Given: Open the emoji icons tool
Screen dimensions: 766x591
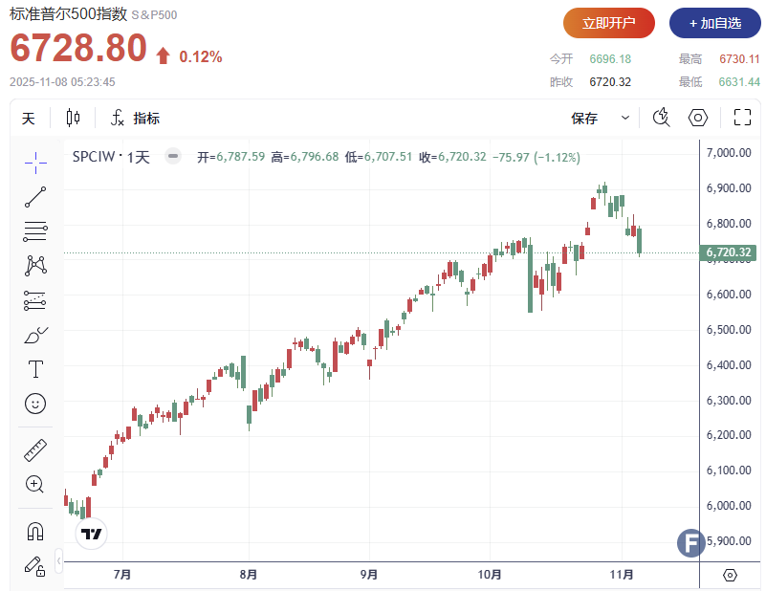Looking at the screenshot, I should coord(35,404).
